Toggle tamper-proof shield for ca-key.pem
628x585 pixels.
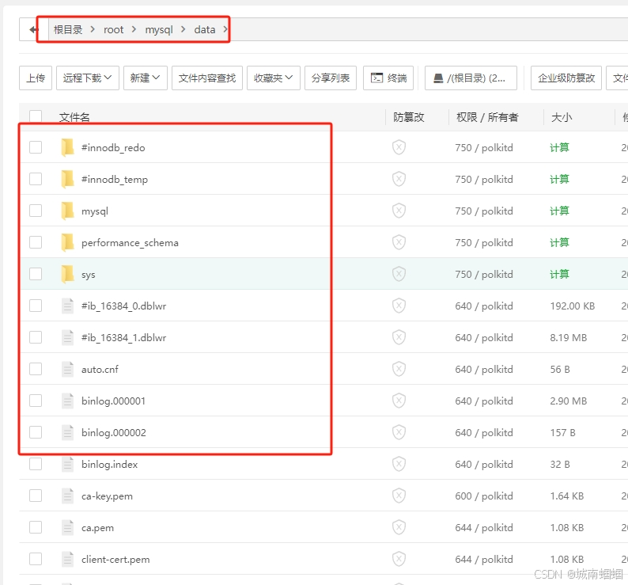point(399,496)
